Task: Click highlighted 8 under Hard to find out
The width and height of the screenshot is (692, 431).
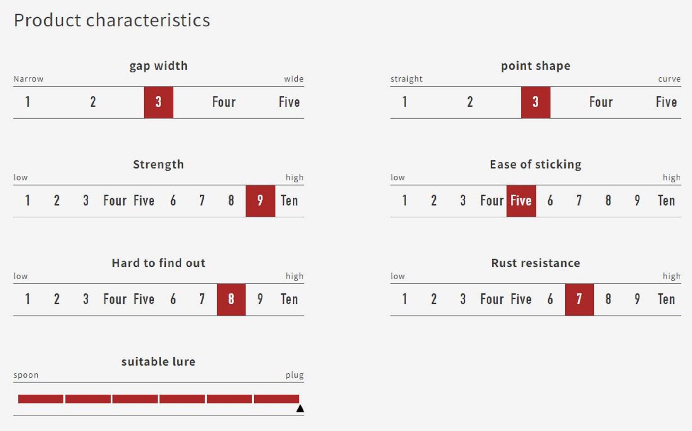Action: click(x=231, y=300)
